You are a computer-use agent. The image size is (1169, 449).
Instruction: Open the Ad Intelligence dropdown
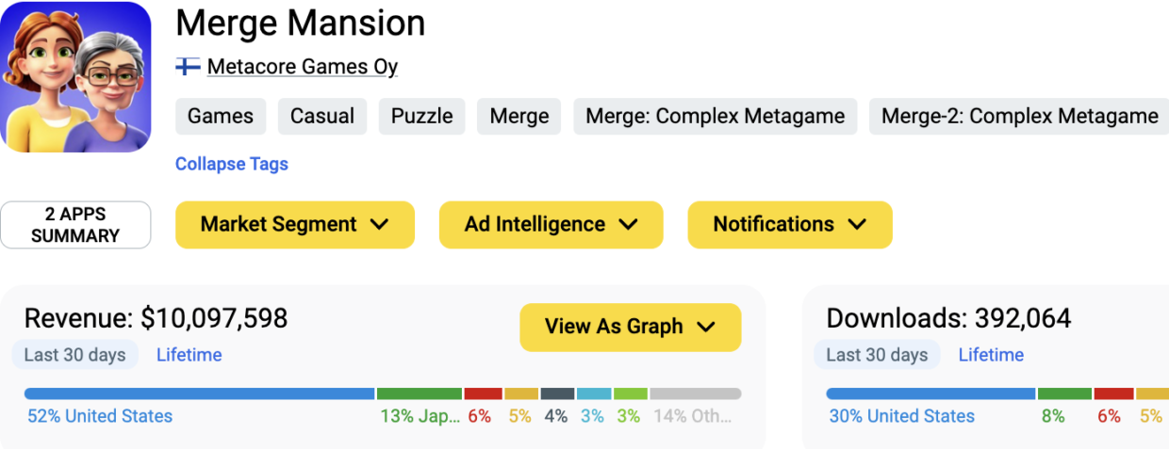point(551,225)
